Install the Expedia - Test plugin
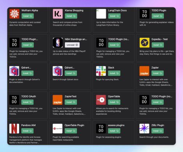The image size is (183, 152). (158, 45)
